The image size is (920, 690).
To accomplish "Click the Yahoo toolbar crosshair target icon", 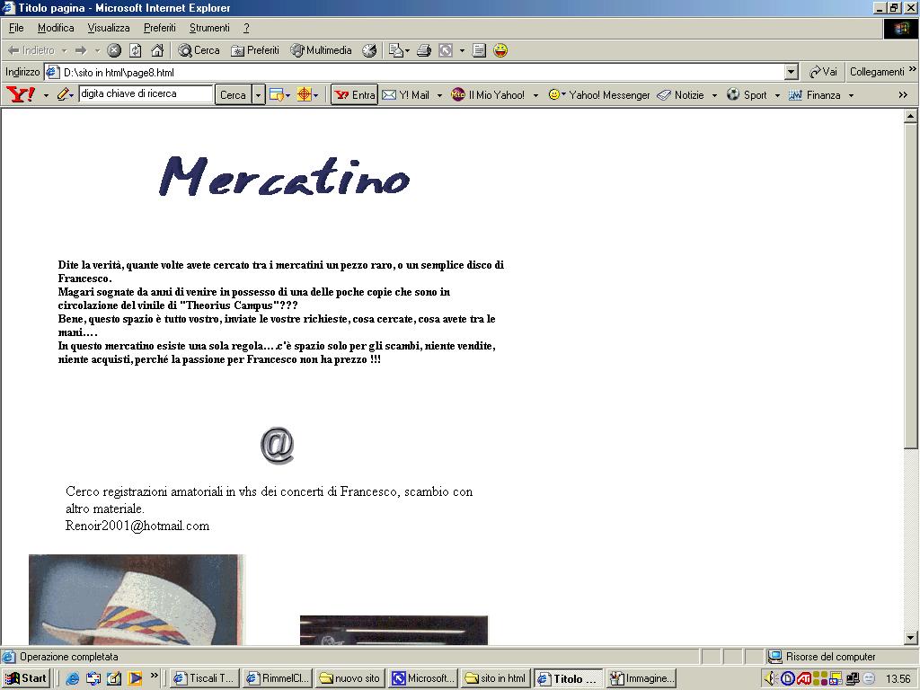I will point(304,94).
